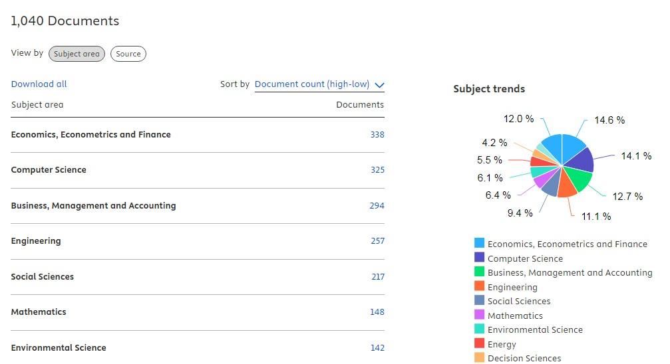Open the 148 Mathematics documents
Viewport: 670px width, 364px height.
[x=377, y=312]
